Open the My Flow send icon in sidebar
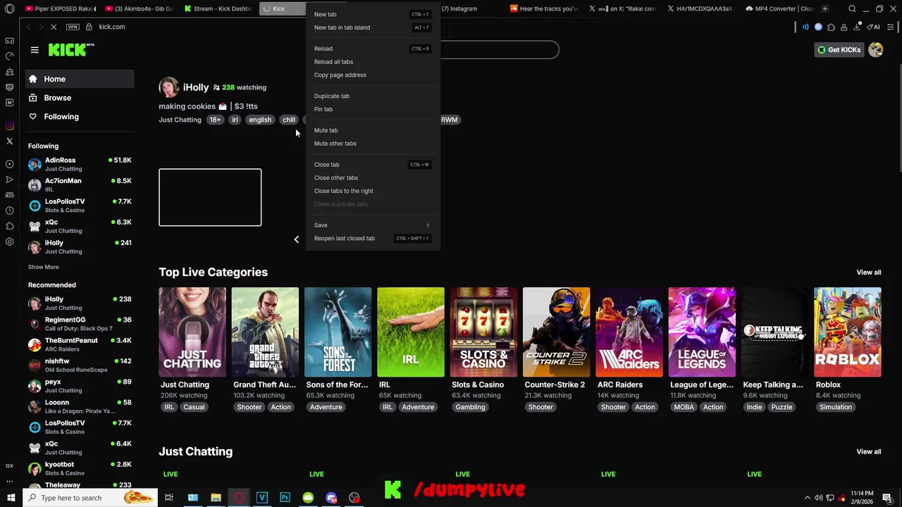 point(9,180)
